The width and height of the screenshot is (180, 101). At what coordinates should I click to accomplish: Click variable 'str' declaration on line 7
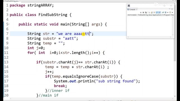pyautogui.click(x=46, y=34)
